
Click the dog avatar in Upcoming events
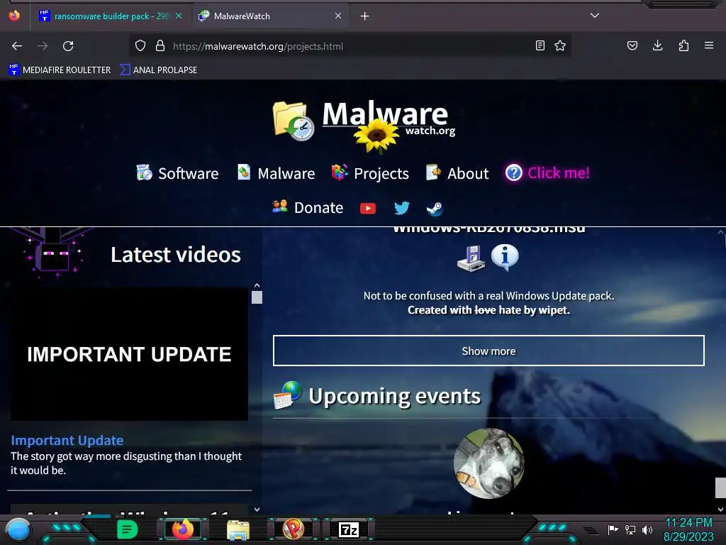click(488, 463)
